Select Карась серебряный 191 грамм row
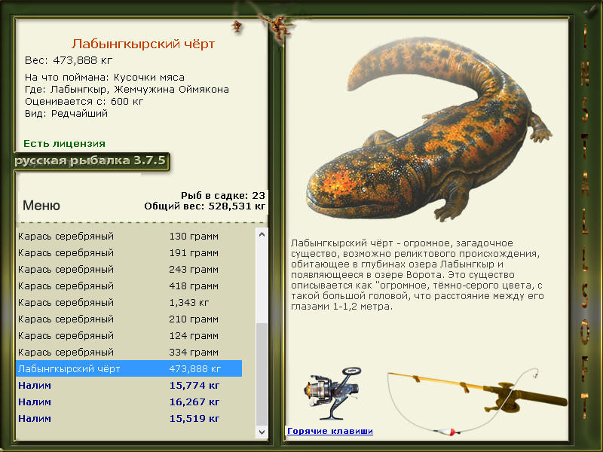 [x=129, y=252]
